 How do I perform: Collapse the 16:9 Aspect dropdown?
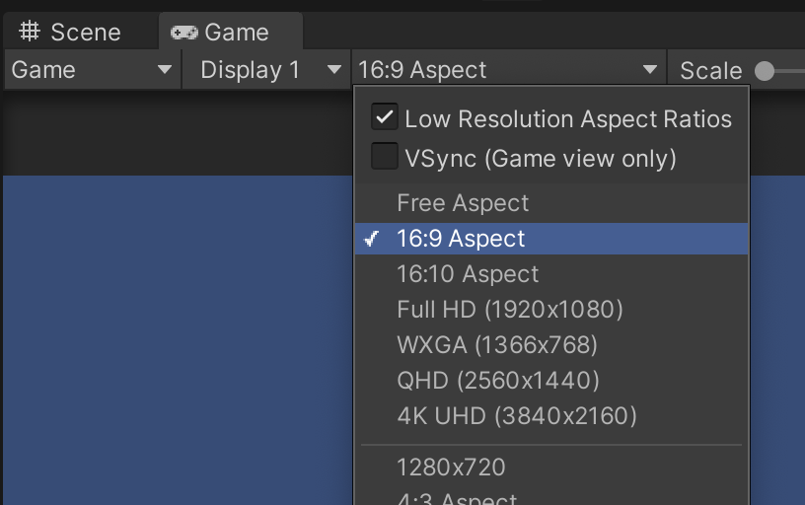pyautogui.click(x=507, y=70)
